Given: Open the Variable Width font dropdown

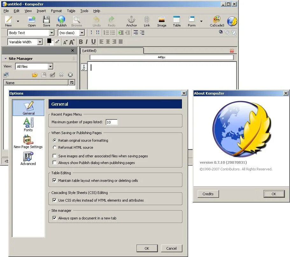Looking at the screenshot, I should [40, 42].
